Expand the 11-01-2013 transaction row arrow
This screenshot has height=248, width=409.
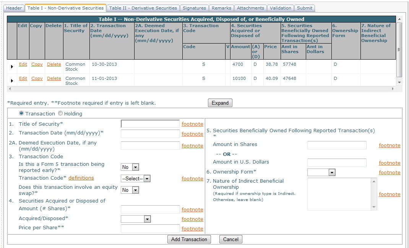pos(12,81)
